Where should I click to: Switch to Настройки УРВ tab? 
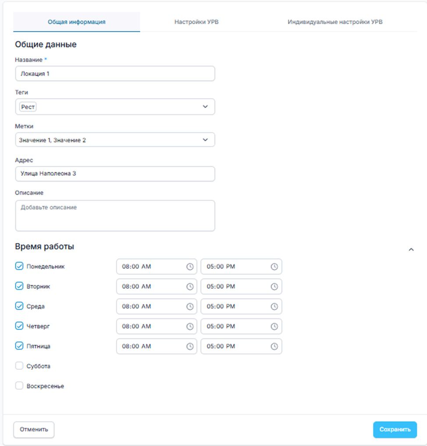(x=196, y=22)
